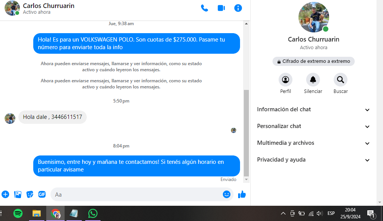Attach a photo with the image icon
The height and width of the screenshot is (221, 383).
(x=18, y=194)
